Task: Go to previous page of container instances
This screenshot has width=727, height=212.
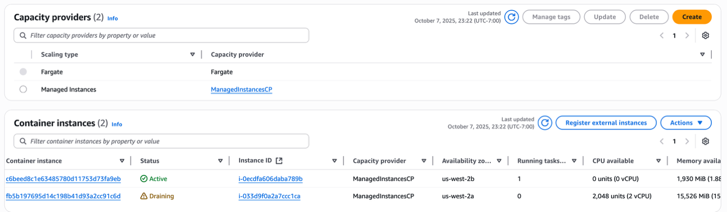Action: click(x=662, y=141)
